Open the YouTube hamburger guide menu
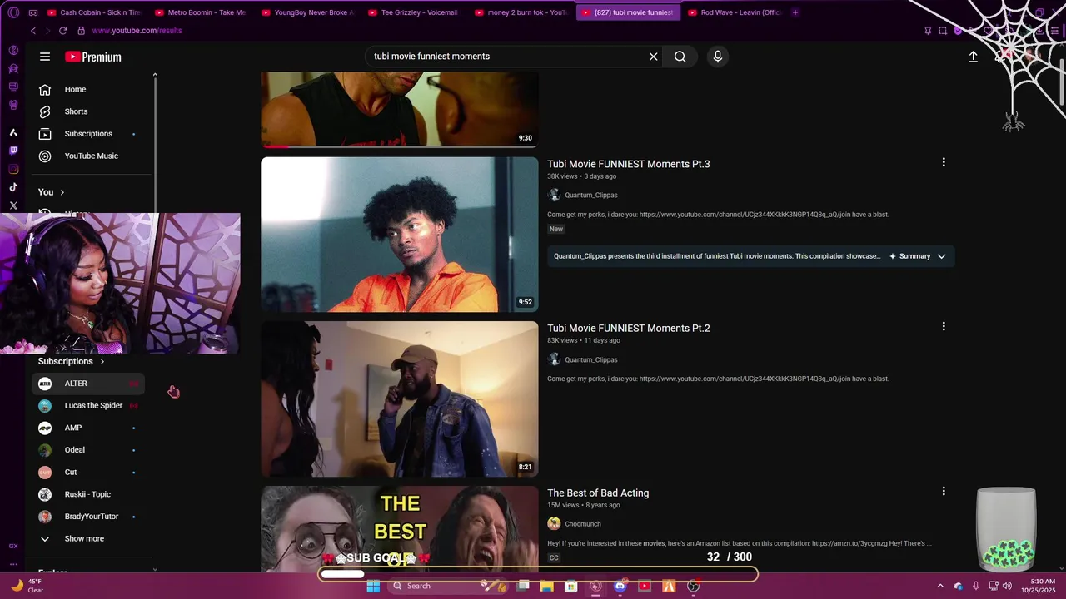Screen dimensions: 1066x599 45,57
